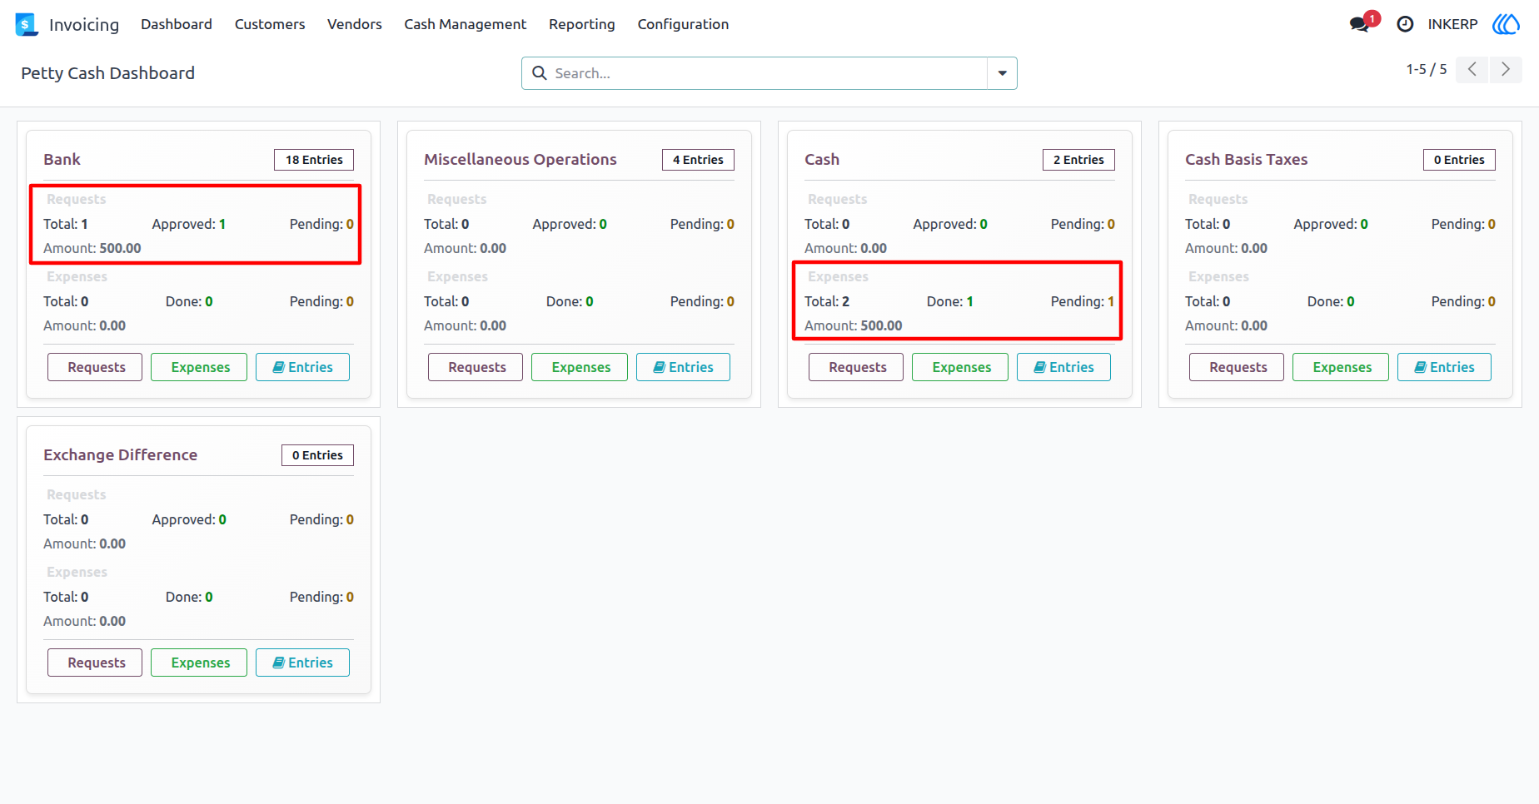Click the INKERP company logo icon
Image resolution: width=1539 pixels, height=804 pixels.
tap(1506, 24)
